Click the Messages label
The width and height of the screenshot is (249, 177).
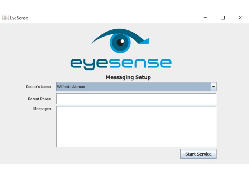pos(42,109)
